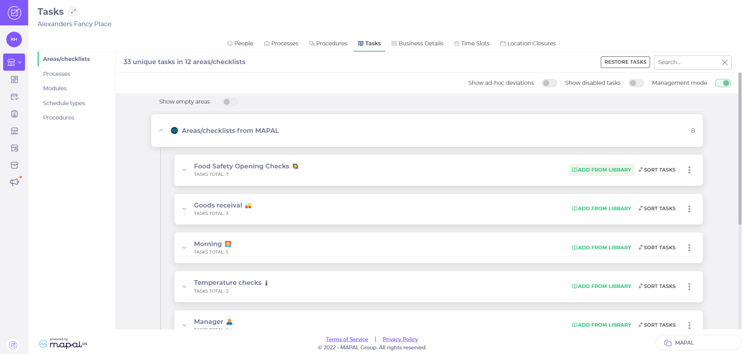749x354 pixels.
Task: Open the announcements megaphone icon
Action: (14, 182)
